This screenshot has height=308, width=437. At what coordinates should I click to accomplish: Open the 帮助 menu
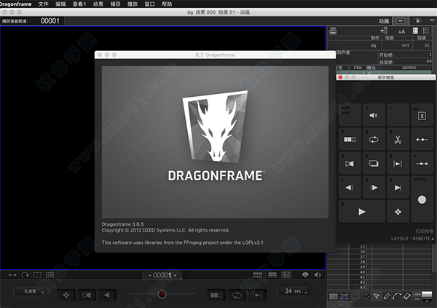(x=167, y=4)
